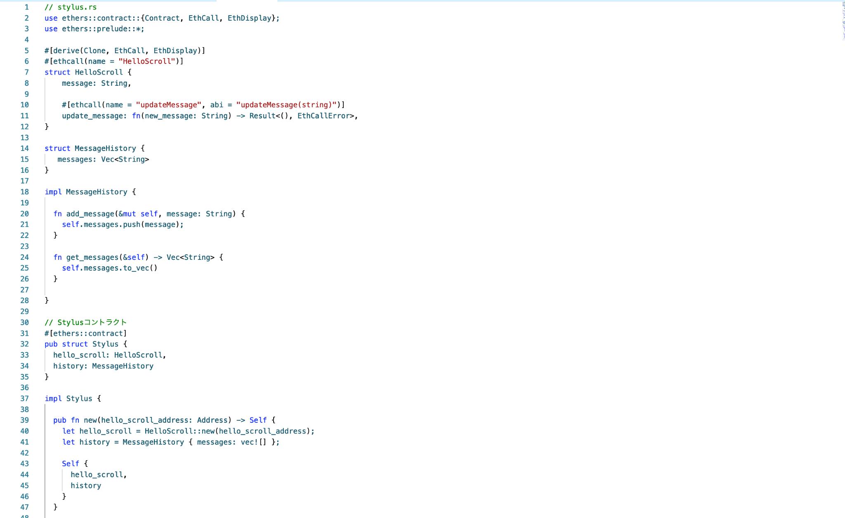Click line number 30 in the gutter

(24, 323)
